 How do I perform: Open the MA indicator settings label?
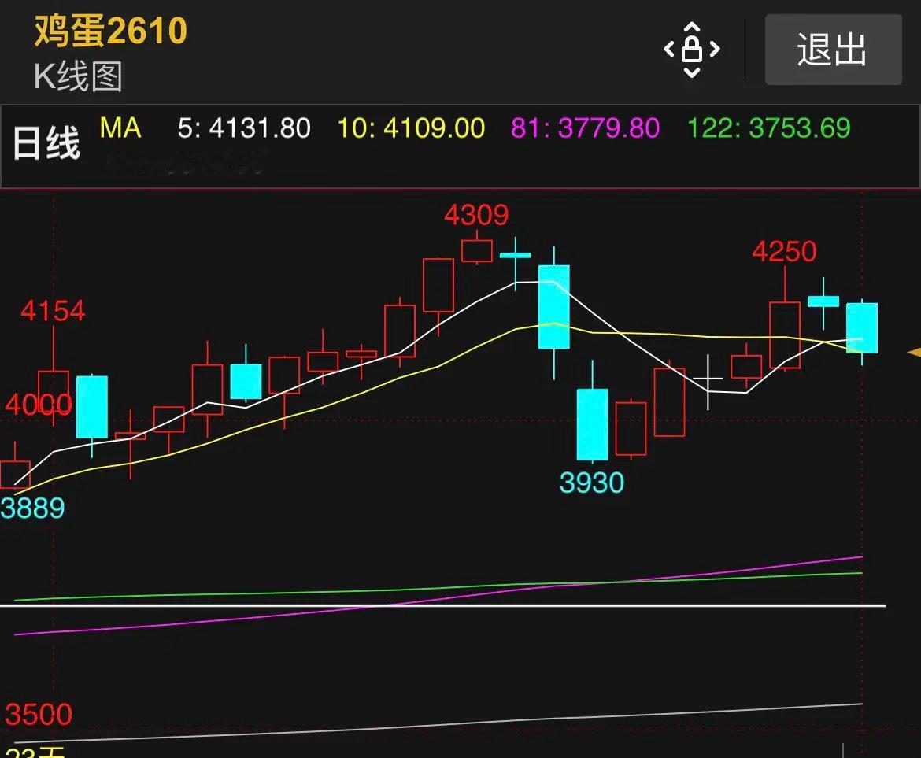click(x=120, y=128)
